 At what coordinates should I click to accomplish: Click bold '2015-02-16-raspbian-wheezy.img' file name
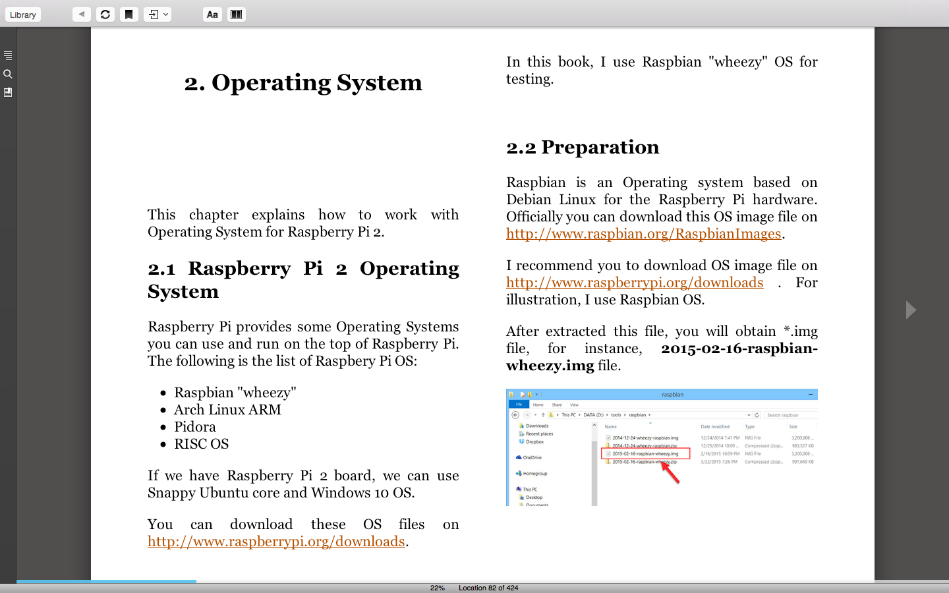[662, 356]
